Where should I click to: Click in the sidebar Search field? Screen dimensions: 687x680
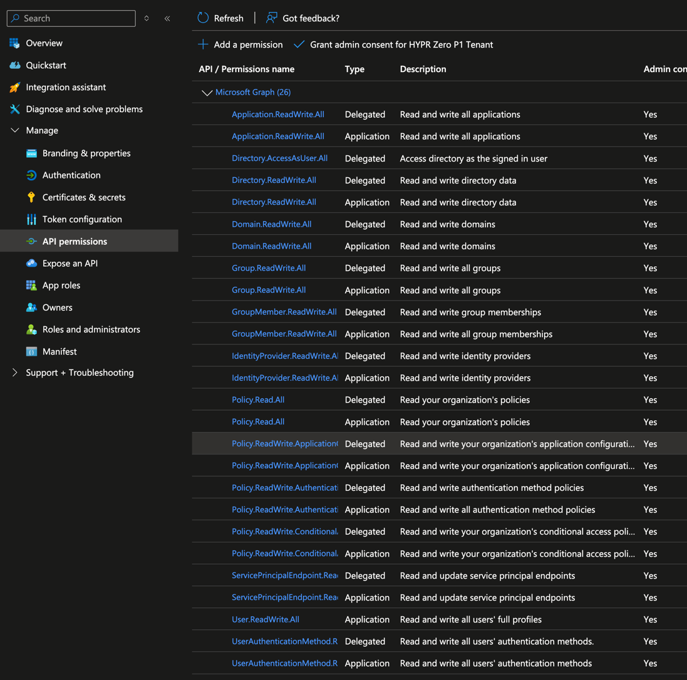(71, 18)
